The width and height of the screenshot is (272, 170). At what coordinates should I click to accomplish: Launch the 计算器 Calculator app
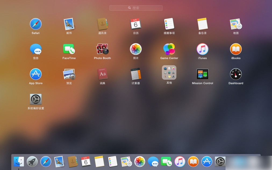click(x=136, y=74)
